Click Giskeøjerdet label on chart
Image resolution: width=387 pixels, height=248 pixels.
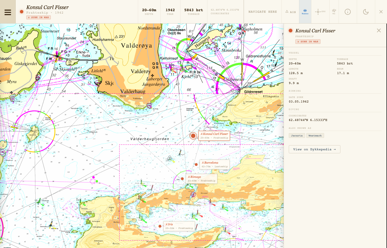pyautogui.click(x=26, y=64)
